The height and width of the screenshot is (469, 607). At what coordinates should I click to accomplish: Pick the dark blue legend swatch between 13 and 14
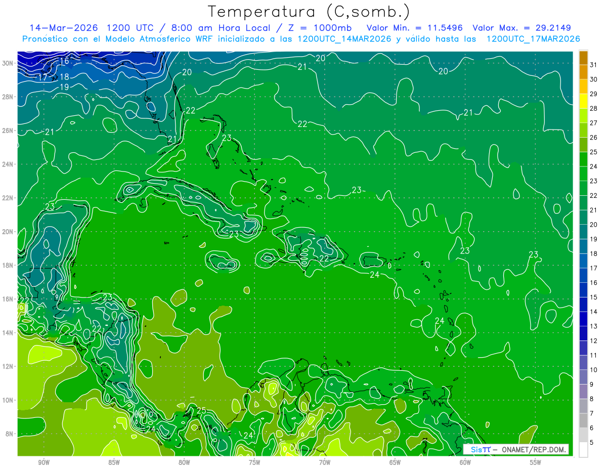click(583, 319)
